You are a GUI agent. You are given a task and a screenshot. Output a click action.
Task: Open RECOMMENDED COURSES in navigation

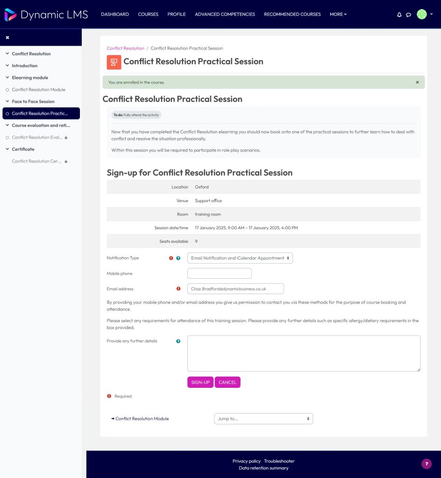click(292, 14)
